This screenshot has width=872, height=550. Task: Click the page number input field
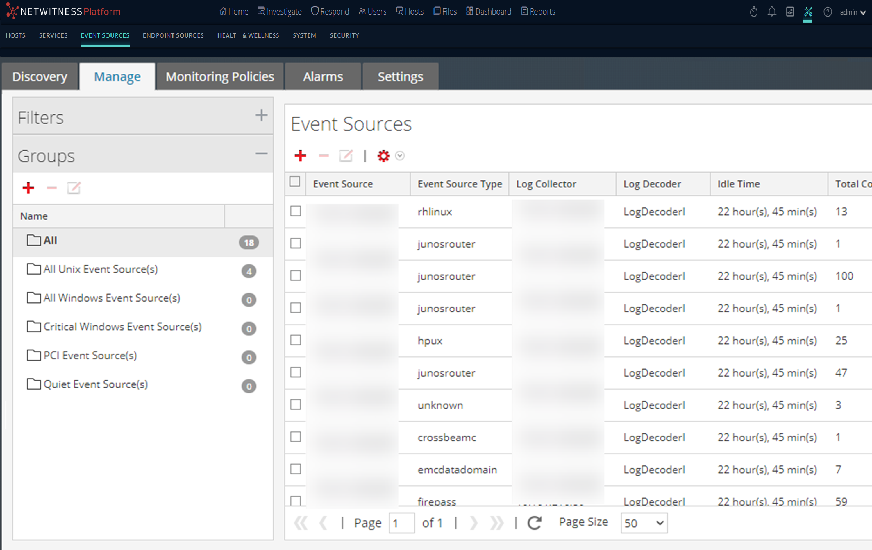pyautogui.click(x=401, y=523)
